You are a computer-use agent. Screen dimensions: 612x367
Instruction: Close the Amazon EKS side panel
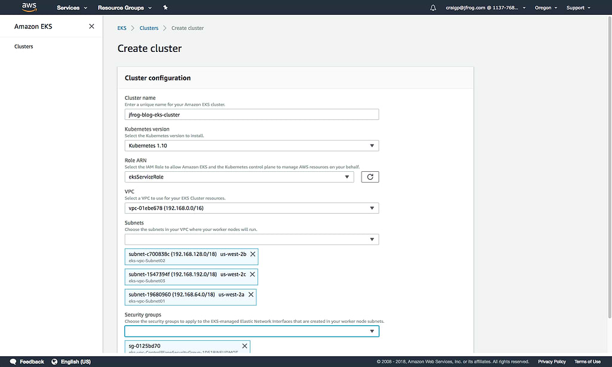pos(91,26)
